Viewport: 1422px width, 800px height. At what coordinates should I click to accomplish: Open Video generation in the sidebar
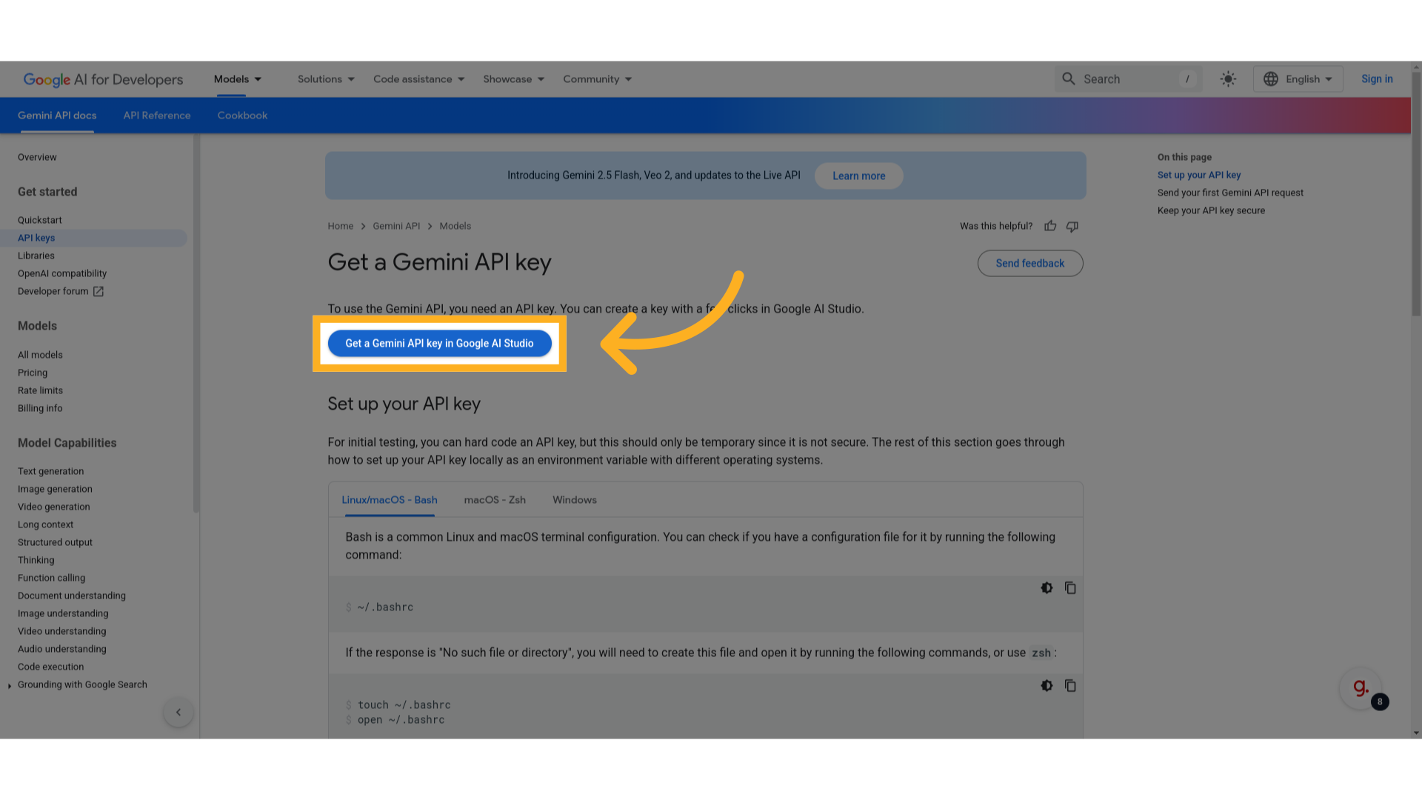tap(53, 507)
